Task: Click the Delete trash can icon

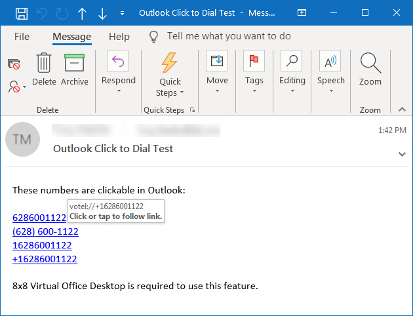Action: (x=44, y=64)
